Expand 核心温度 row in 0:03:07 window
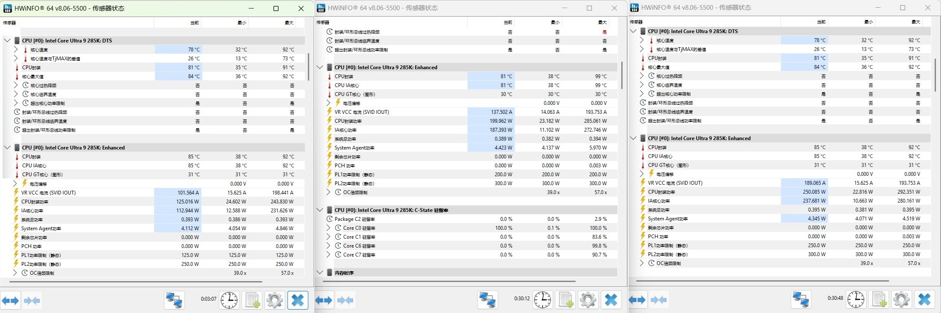The width and height of the screenshot is (941, 313). tap(16, 49)
